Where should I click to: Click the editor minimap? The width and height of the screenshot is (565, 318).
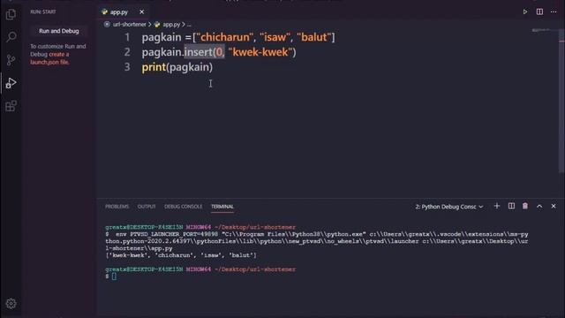point(541,31)
